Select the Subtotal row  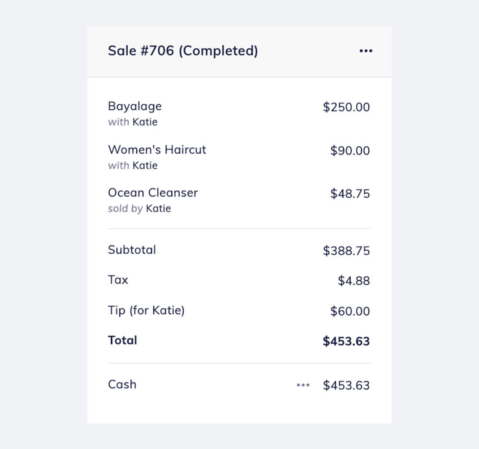[132, 250]
